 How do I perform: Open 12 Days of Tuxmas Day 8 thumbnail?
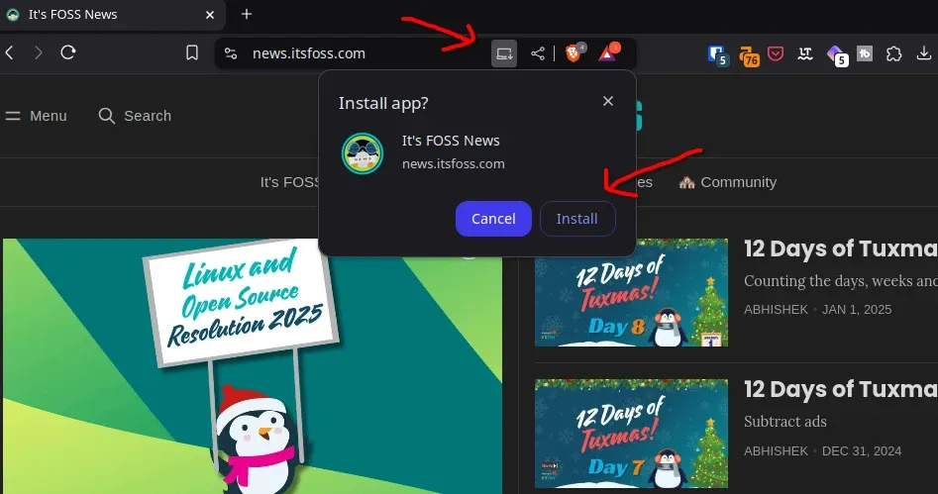tap(631, 292)
